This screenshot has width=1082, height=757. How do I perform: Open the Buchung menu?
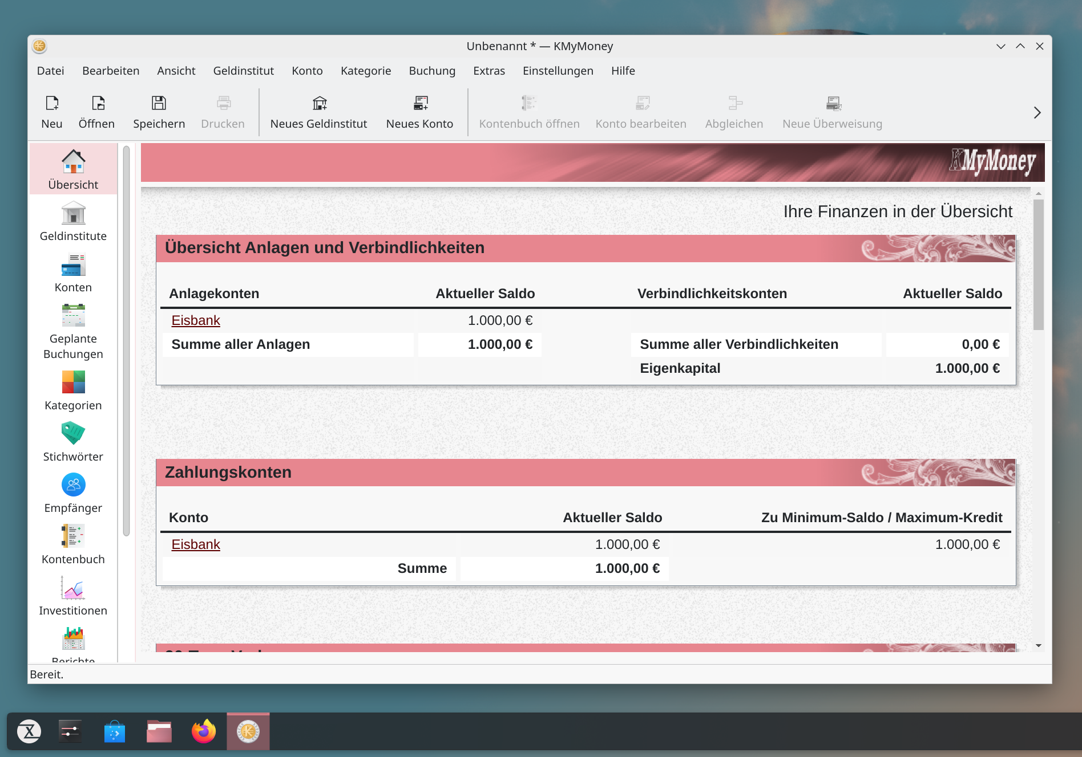pyautogui.click(x=432, y=71)
